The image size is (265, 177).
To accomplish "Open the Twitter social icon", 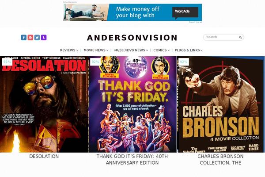I will 37,38.
